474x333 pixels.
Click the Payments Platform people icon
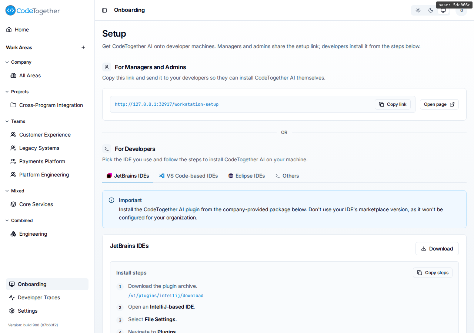point(13,161)
